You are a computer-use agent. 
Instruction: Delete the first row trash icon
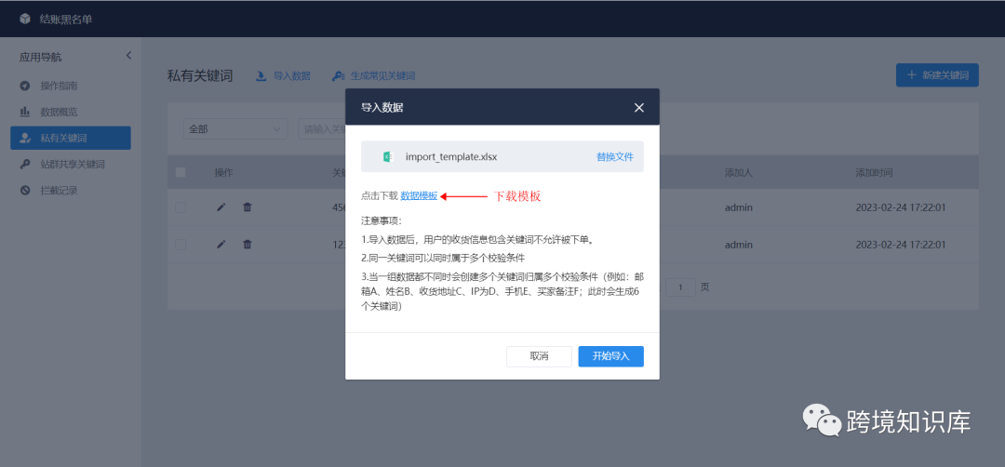[248, 207]
